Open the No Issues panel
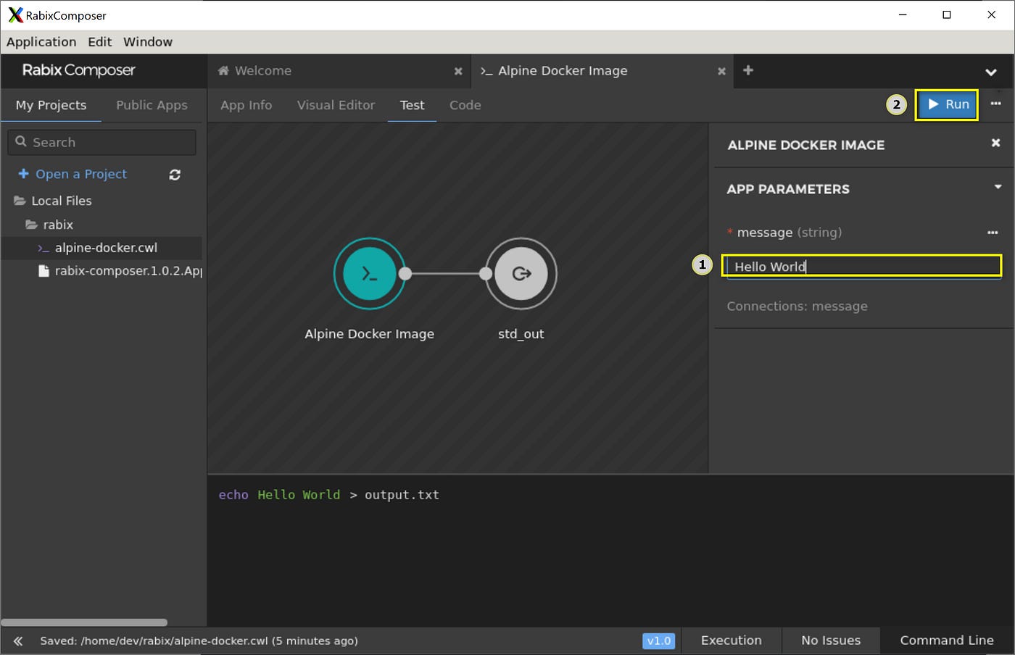 [x=831, y=641]
